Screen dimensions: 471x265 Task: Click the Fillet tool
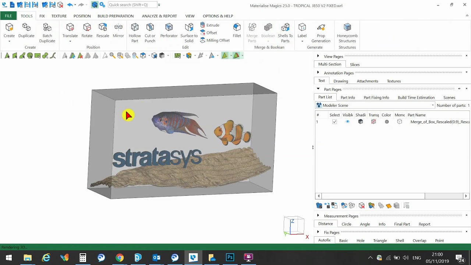click(x=237, y=30)
